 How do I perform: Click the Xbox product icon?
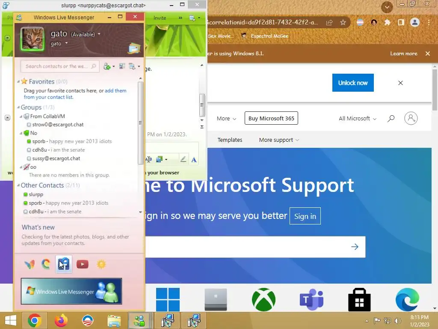click(263, 299)
